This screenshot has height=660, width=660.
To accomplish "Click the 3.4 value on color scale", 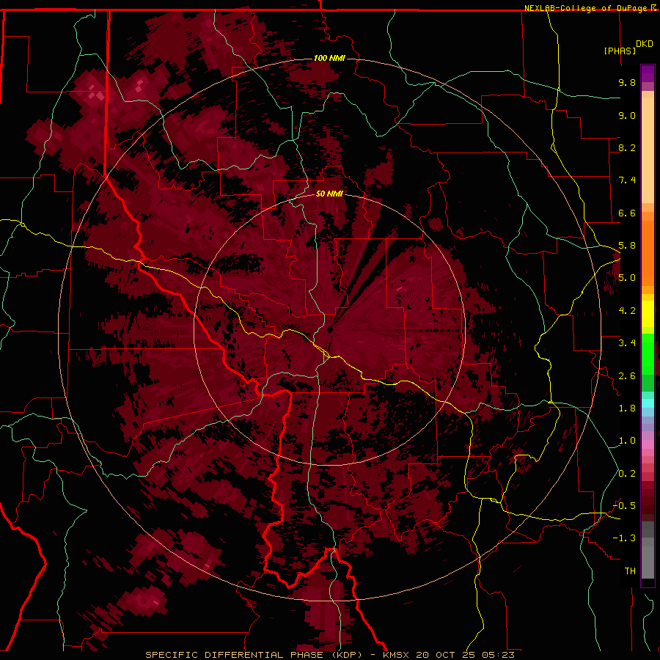I will coord(627,343).
